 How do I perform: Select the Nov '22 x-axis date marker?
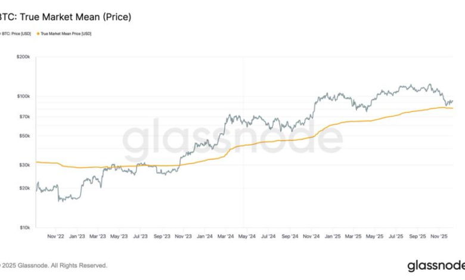56,236
